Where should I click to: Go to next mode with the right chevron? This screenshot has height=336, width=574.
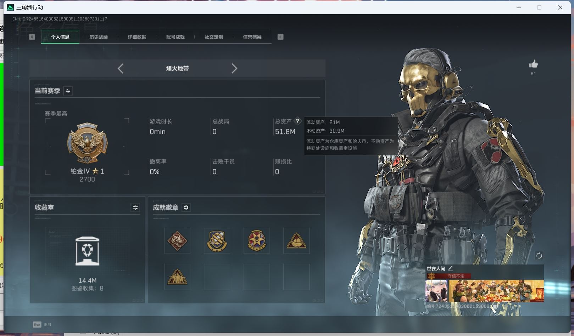[x=234, y=68]
